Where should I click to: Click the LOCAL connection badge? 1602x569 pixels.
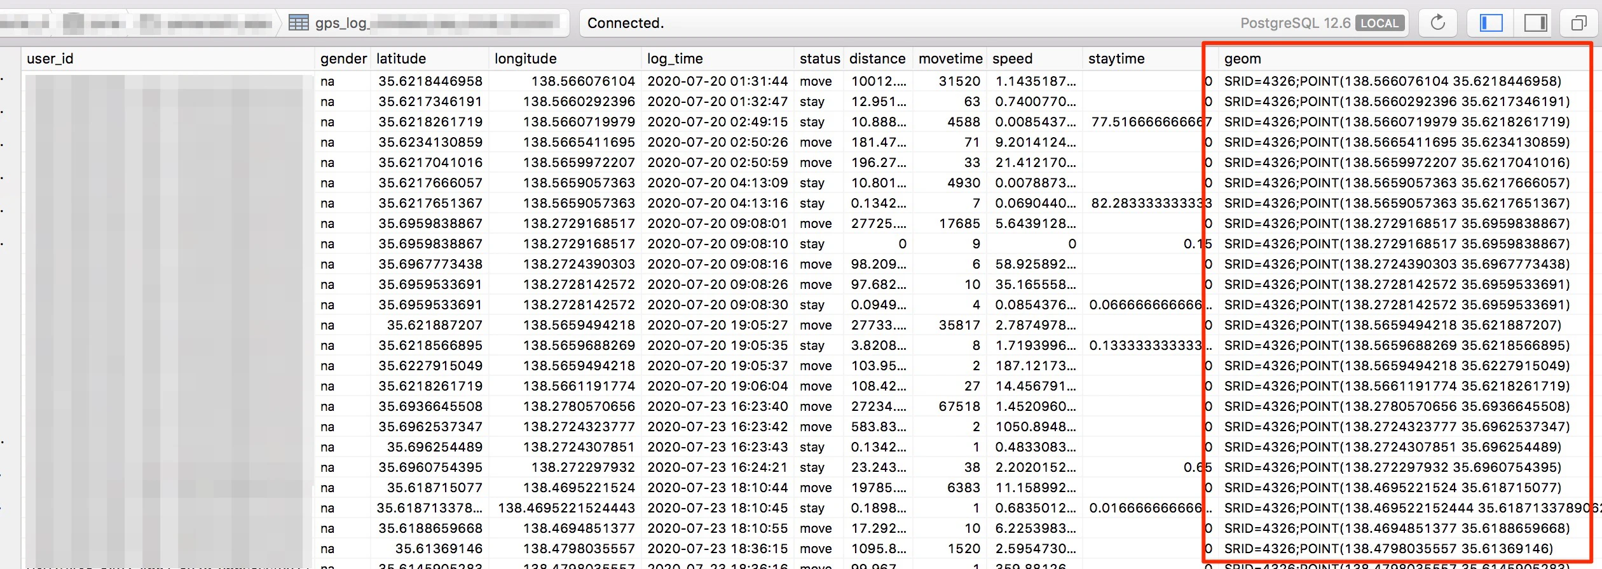click(x=1379, y=23)
